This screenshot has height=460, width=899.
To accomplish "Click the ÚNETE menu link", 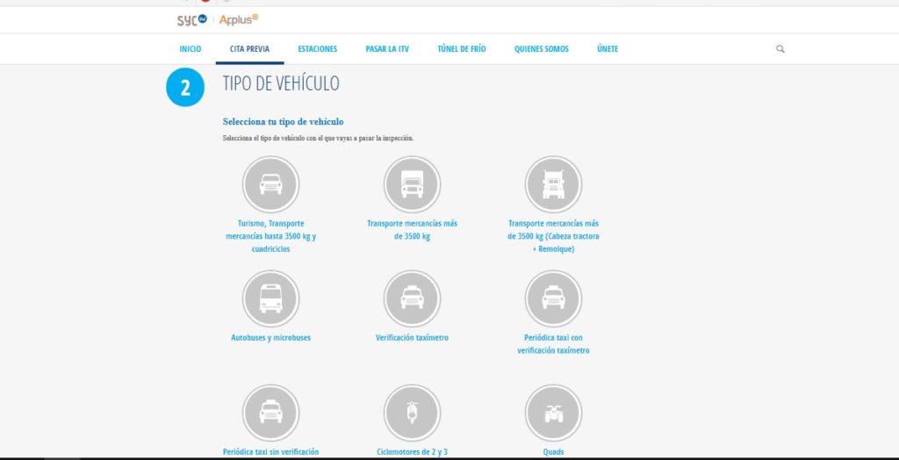I will click(607, 49).
